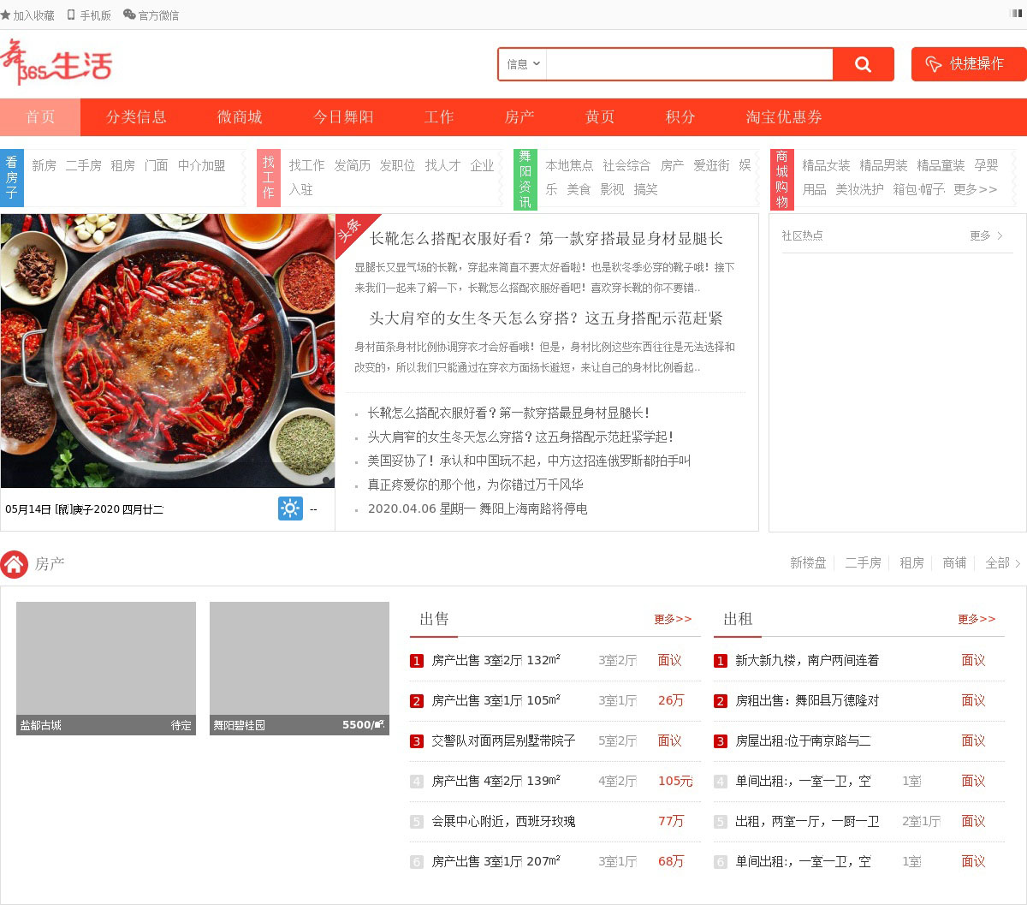This screenshot has width=1027, height=910.
Task: Select the 二手房 filter tab in the 房产 section
Action: pyautogui.click(x=863, y=562)
